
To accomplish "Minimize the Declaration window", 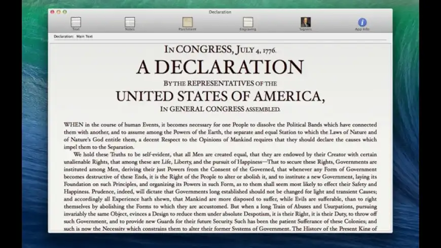I will click(x=58, y=12).
